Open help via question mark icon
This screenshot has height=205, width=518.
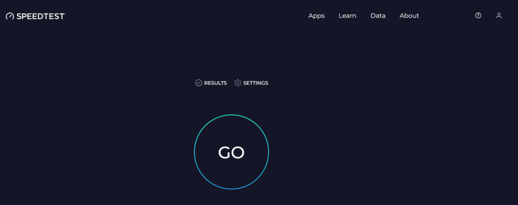click(478, 15)
